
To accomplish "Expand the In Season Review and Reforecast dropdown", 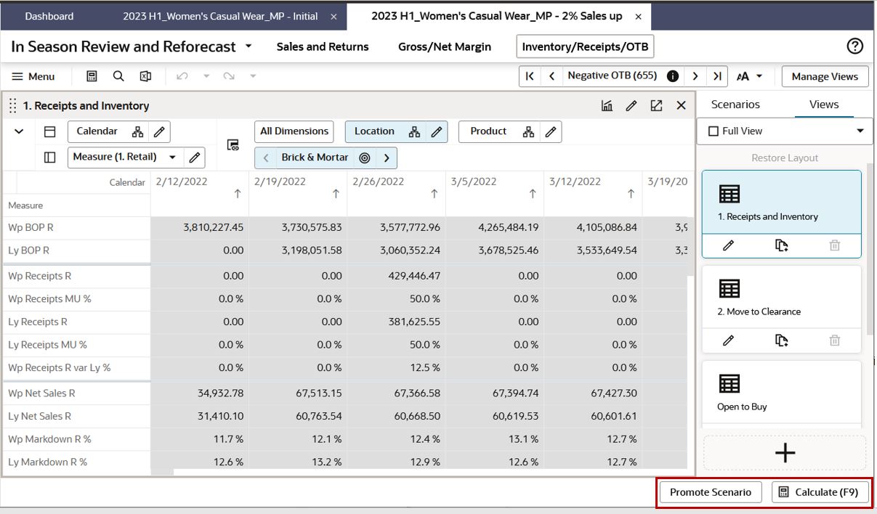I will pos(248,46).
